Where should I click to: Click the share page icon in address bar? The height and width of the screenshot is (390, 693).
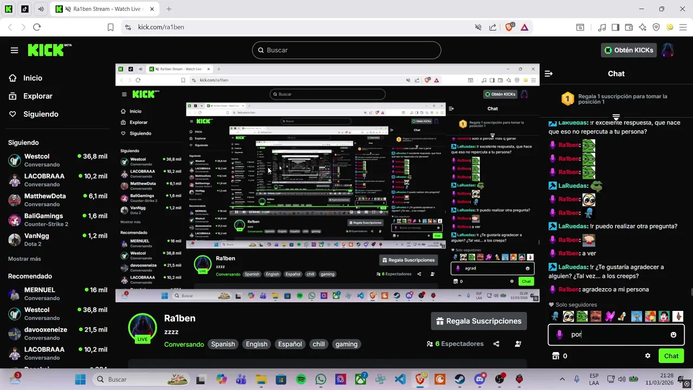[493, 27]
